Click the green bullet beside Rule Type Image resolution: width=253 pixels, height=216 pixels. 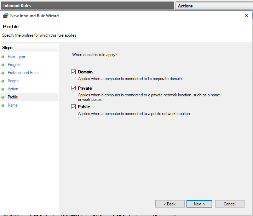[3, 57]
